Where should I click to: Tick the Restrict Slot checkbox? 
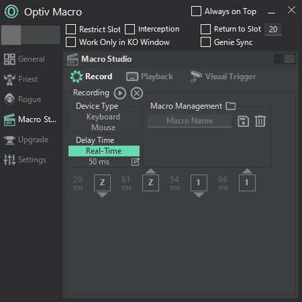[70, 30]
